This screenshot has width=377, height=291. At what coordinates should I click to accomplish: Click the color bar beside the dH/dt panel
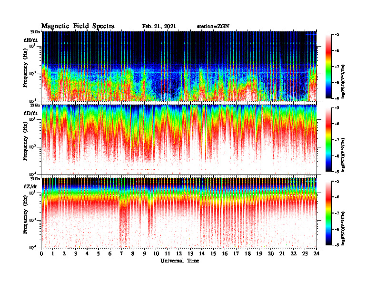pos(328,67)
